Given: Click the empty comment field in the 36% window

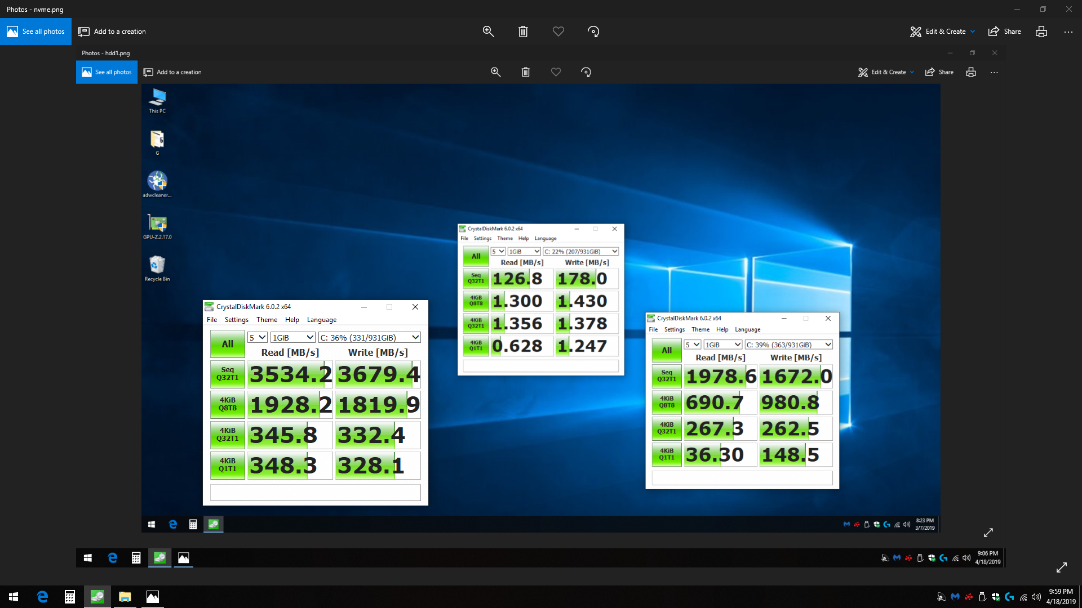Looking at the screenshot, I should [x=316, y=493].
